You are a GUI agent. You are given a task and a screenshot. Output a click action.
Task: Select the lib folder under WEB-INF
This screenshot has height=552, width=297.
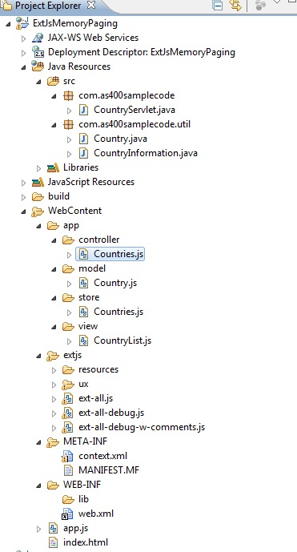(x=83, y=499)
